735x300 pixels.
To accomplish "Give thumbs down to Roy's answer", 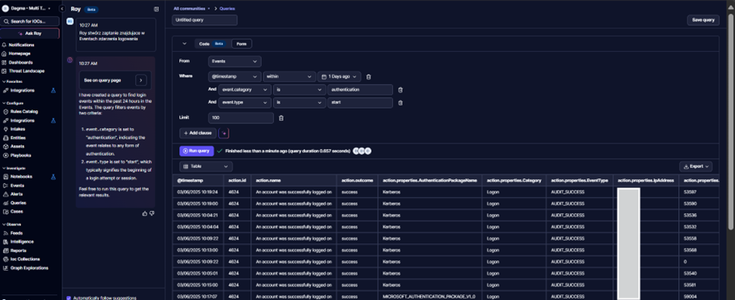I will [152, 213].
